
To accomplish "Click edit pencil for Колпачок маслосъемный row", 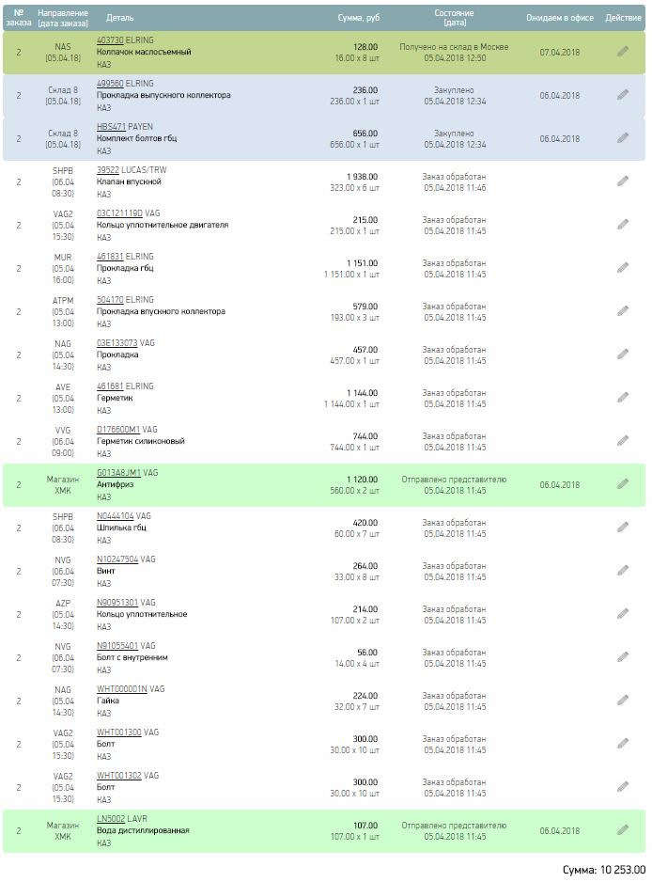I will click(623, 52).
